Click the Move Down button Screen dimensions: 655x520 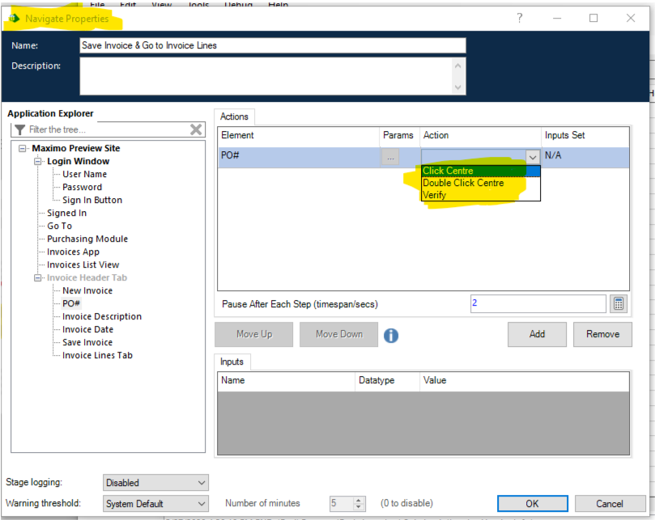[x=338, y=334]
